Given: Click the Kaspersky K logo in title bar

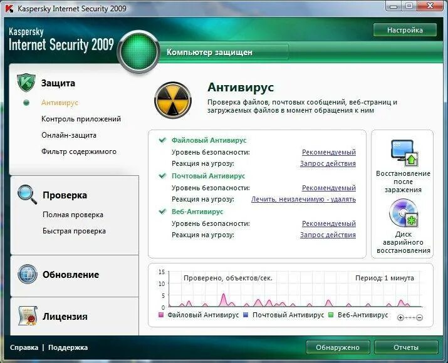Looking at the screenshot, I should click(x=9, y=8).
